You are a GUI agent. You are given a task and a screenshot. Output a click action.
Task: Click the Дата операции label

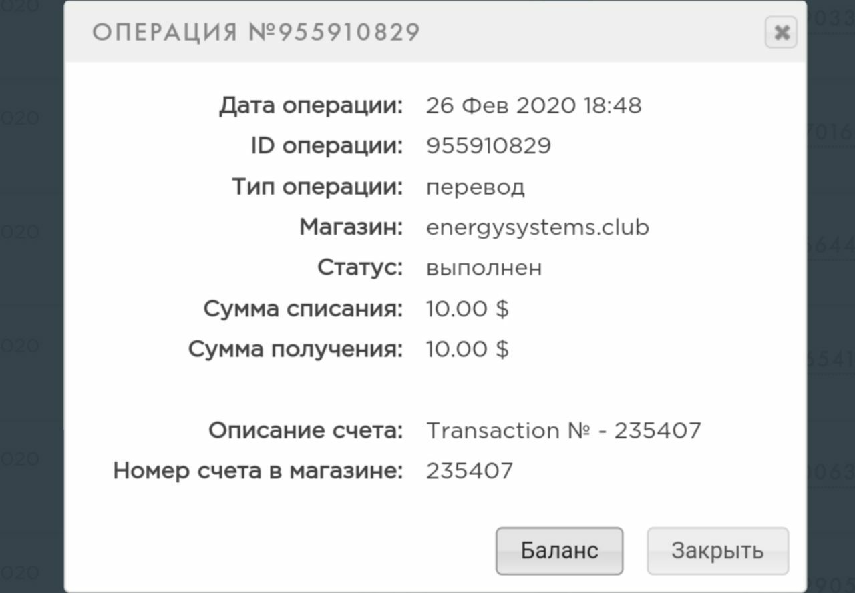tap(311, 105)
